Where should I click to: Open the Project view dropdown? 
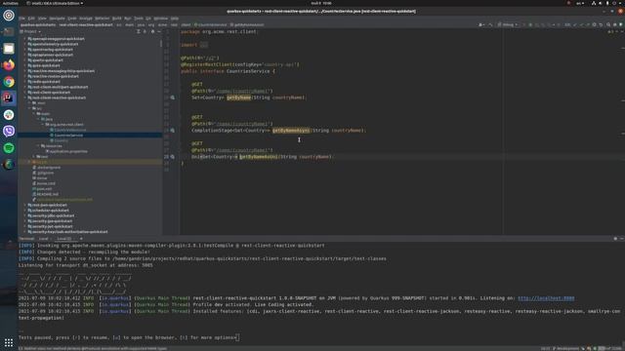tap(30, 31)
